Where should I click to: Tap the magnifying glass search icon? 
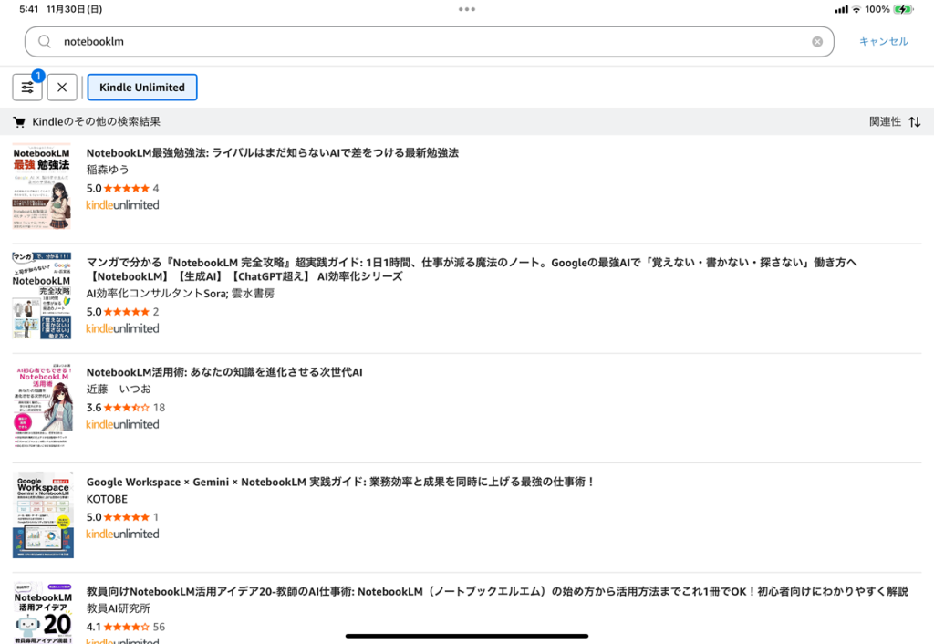click(x=44, y=41)
